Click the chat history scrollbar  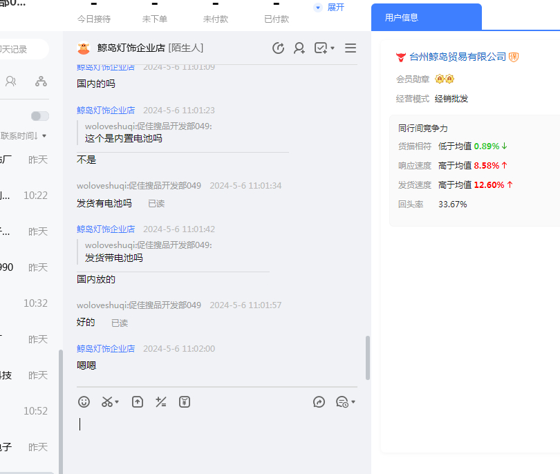(367, 357)
